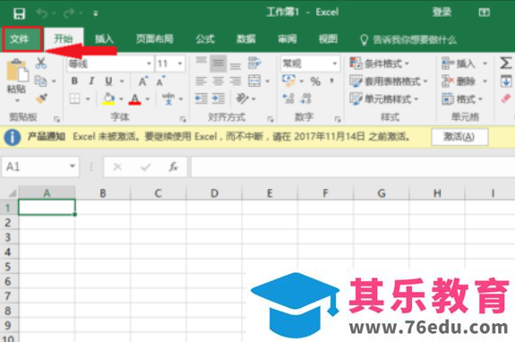
Task: Open Quick Access Toolbar customize arrow
Action: click(96, 13)
